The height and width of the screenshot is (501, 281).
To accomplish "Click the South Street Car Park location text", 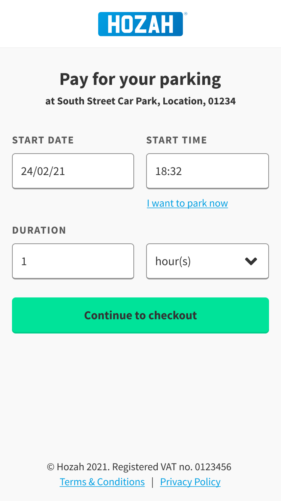I will [140, 101].
